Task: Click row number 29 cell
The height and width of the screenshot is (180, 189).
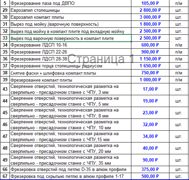Action: coord(5,10)
